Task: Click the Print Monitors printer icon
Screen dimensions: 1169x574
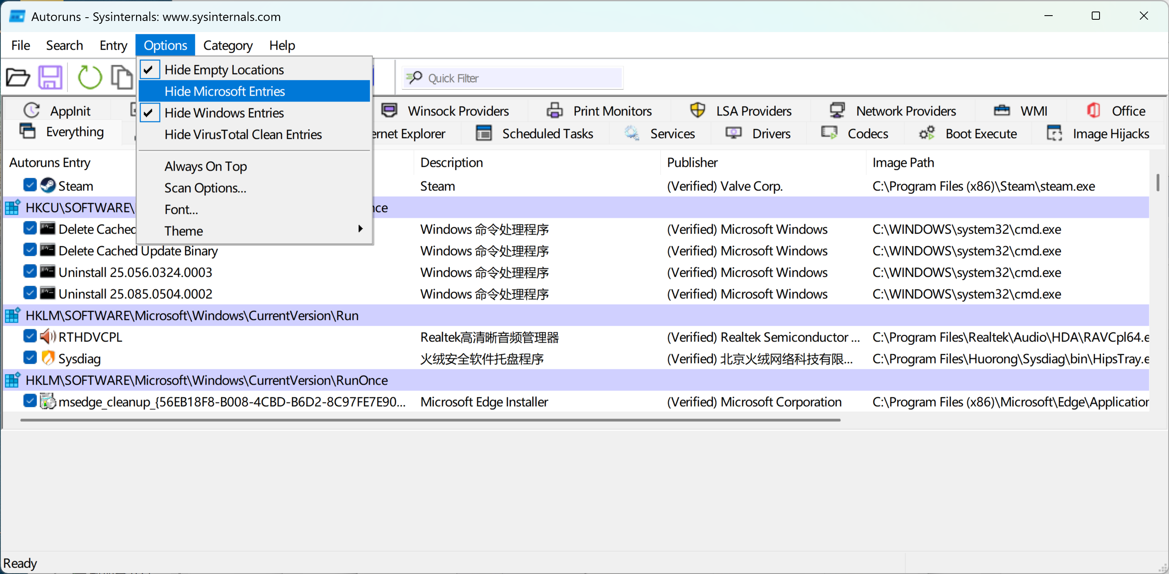Action: coord(554,110)
